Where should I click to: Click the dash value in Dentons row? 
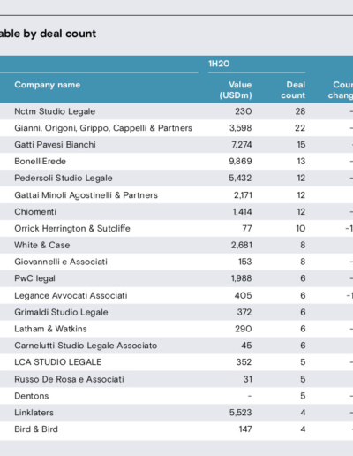click(250, 396)
